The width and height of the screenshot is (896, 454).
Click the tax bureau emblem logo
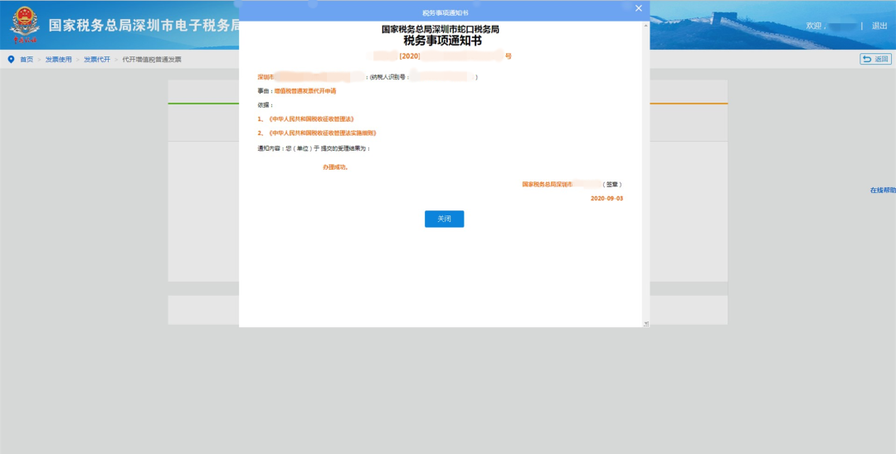pyautogui.click(x=25, y=25)
